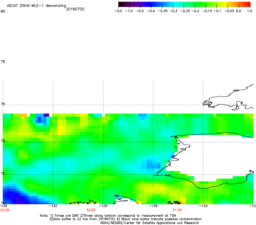Screen dimensions: 256x225
Task: Click the red time stamp 23:08 under -135
Action: pyautogui.click(x=4, y=210)
